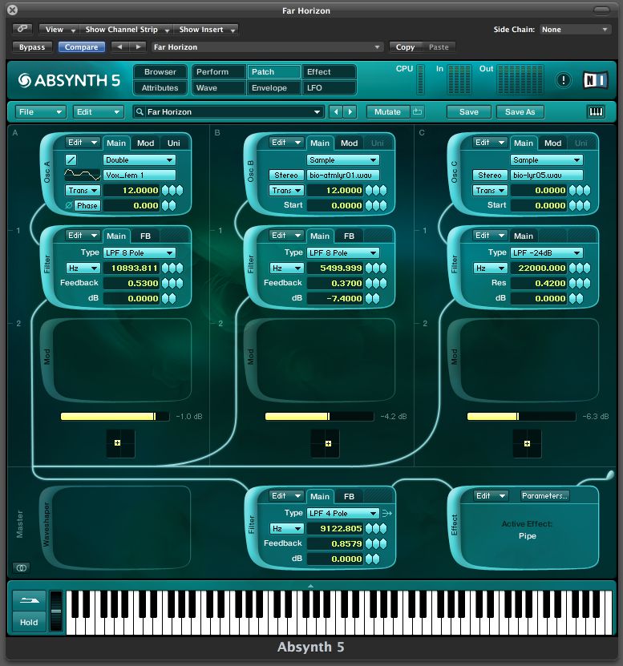Toggle the Hold button

point(29,622)
